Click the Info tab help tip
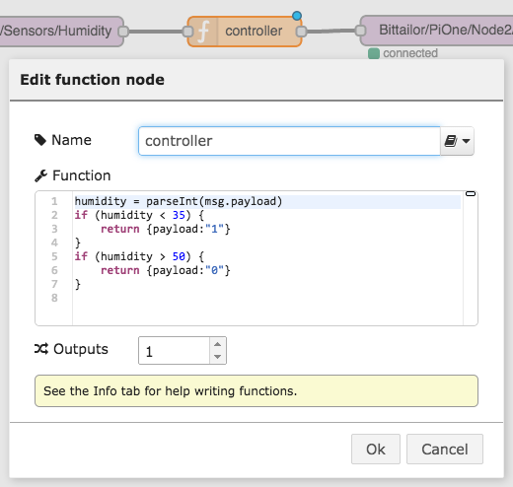 [x=256, y=391]
